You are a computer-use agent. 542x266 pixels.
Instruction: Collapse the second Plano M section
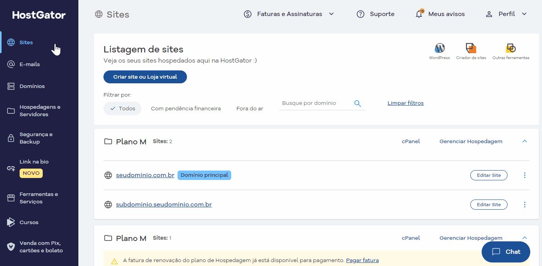[525, 238]
